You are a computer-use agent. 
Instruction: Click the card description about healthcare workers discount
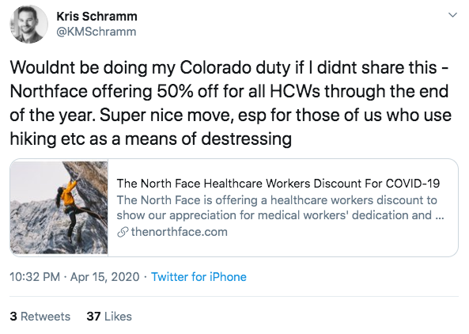[280, 207]
